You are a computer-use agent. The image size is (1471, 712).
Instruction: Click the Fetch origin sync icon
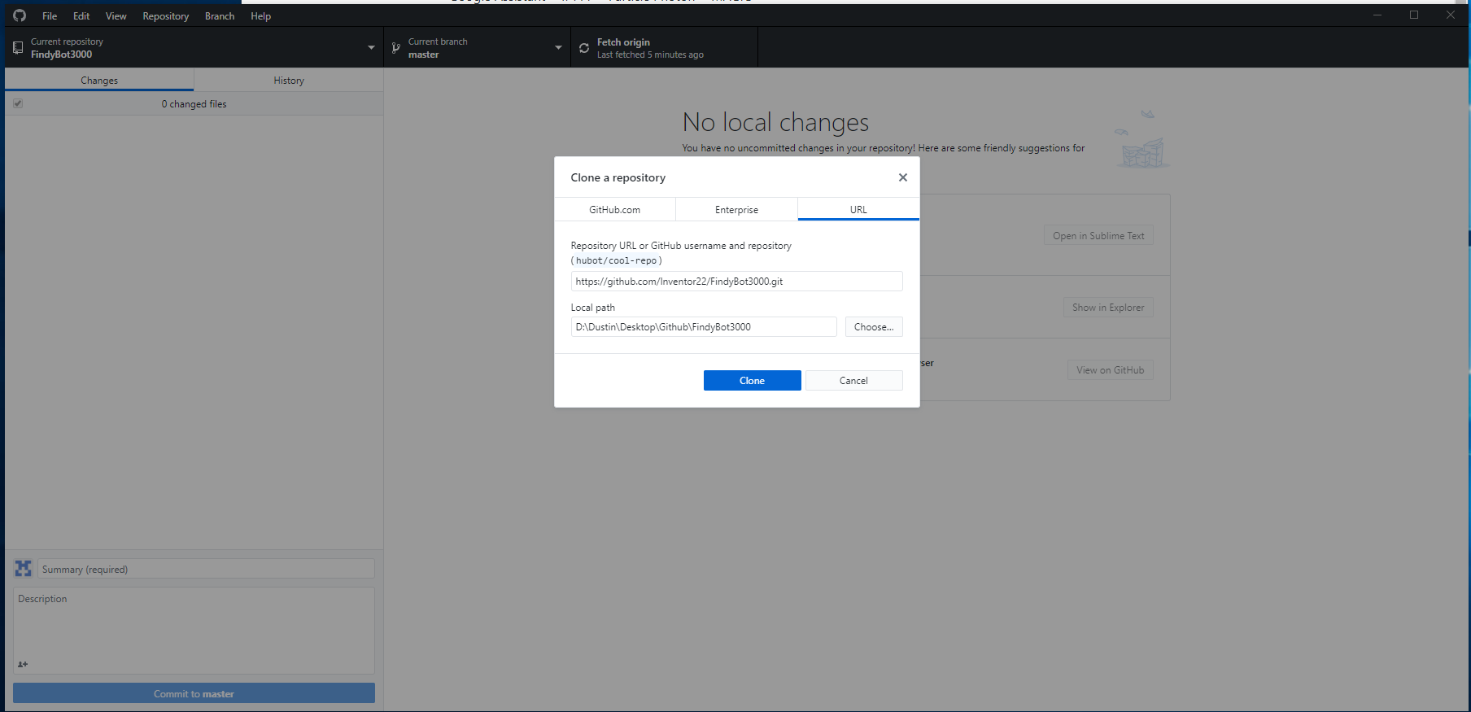click(x=584, y=48)
